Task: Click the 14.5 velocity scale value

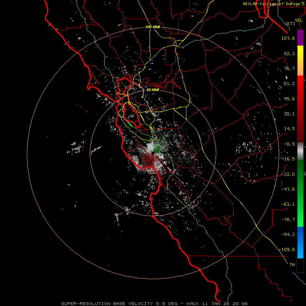Action: tap(289, 129)
